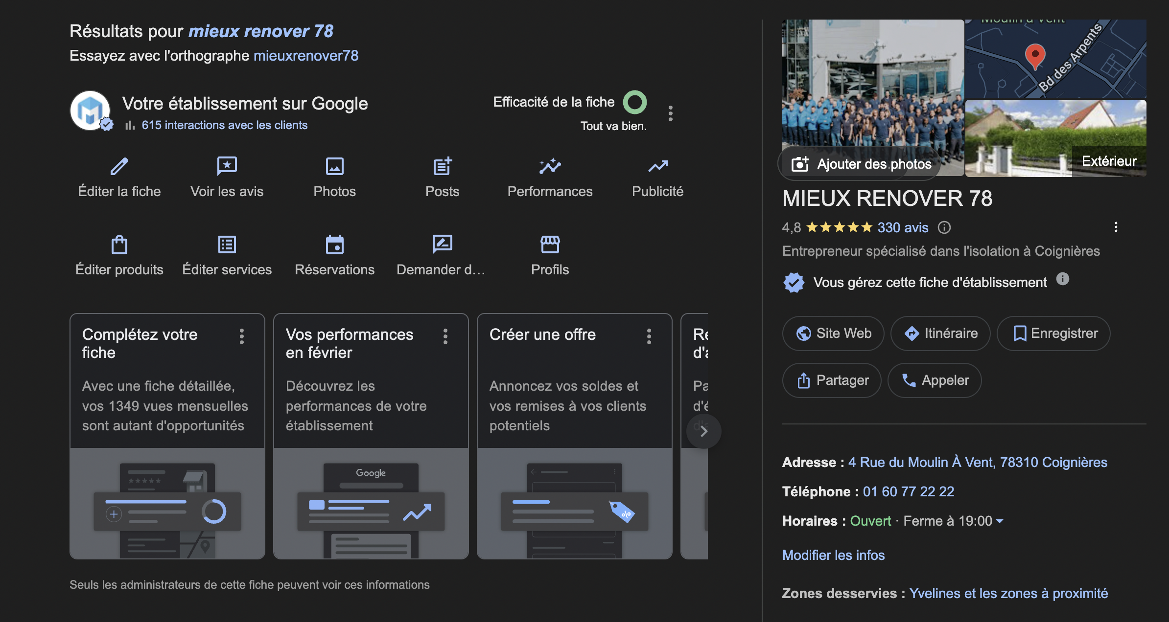Open the Extérieur photo thumbnail
The height and width of the screenshot is (622, 1169).
click(1055, 138)
